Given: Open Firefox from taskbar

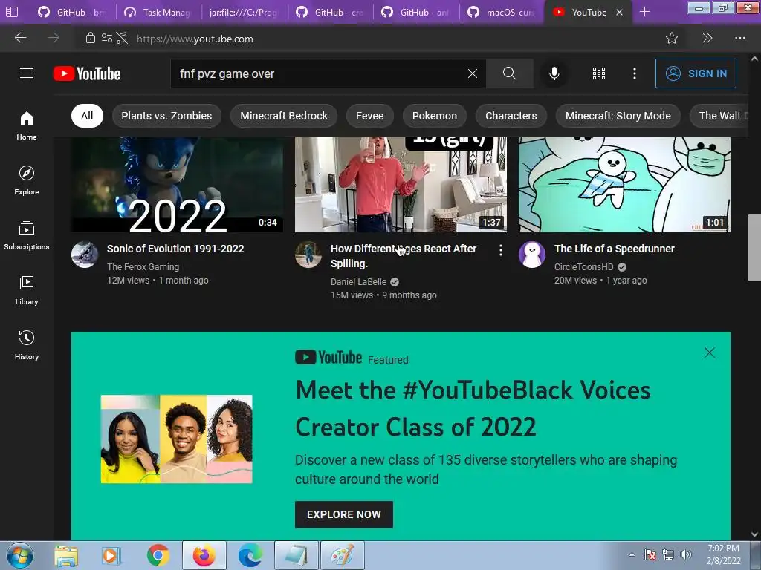Looking at the screenshot, I should tap(204, 555).
